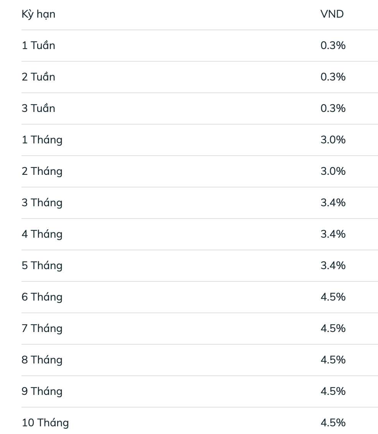Click the 3.4% rate for 4 Tháng
The image size is (378, 434).
(333, 234)
